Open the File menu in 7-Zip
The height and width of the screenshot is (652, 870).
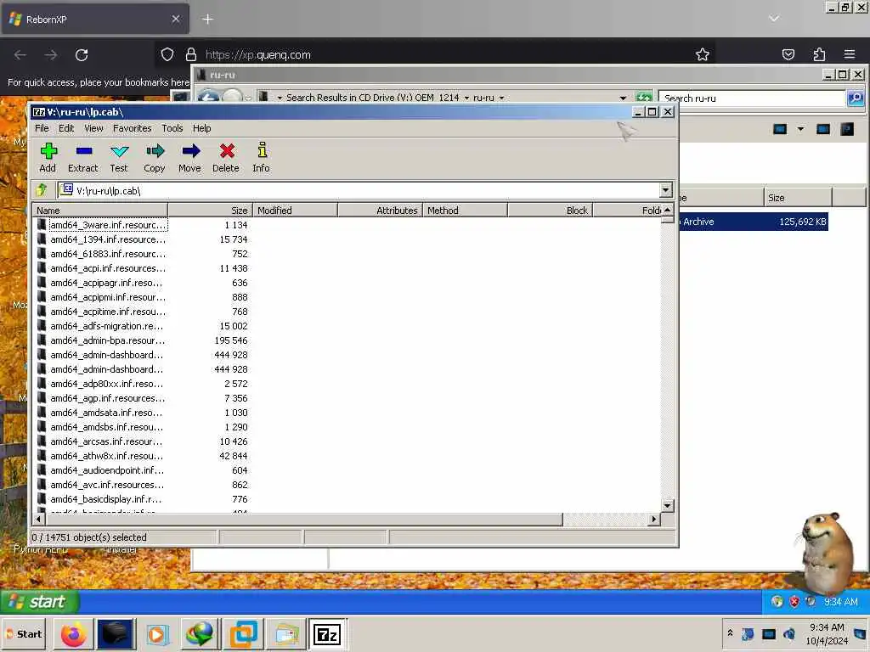42,128
